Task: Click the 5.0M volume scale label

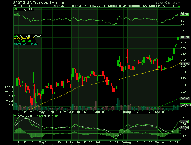Action: tap(10, 101)
